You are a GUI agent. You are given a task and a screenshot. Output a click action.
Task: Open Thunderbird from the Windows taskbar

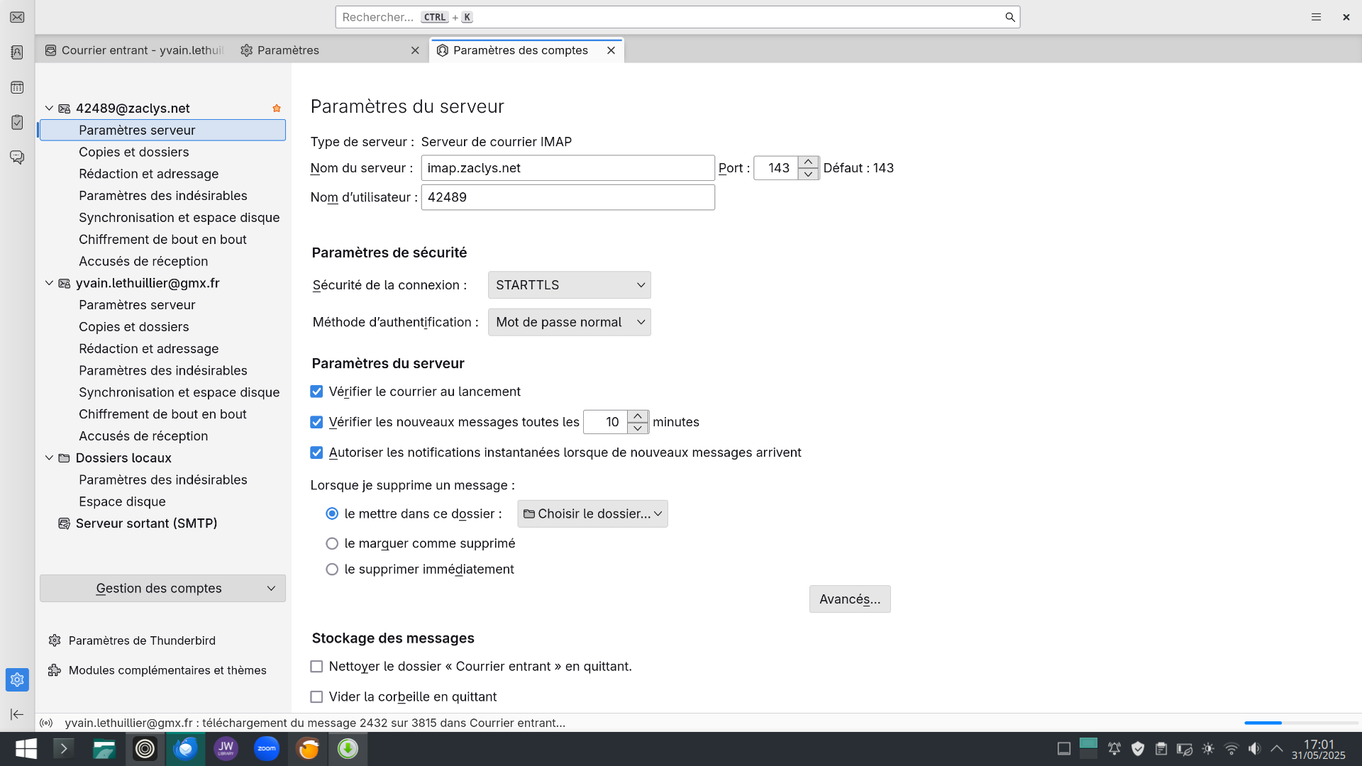[x=186, y=748]
